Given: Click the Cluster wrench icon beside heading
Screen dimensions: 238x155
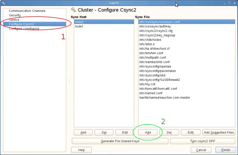Looking at the screenshot, I should tap(73, 10).
